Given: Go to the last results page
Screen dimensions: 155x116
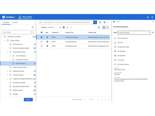Looking at the screenshot, I should click(x=109, y=100).
